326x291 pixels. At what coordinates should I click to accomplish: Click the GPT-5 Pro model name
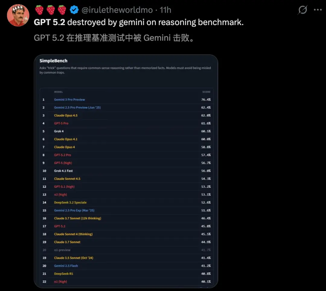pos(61,123)
